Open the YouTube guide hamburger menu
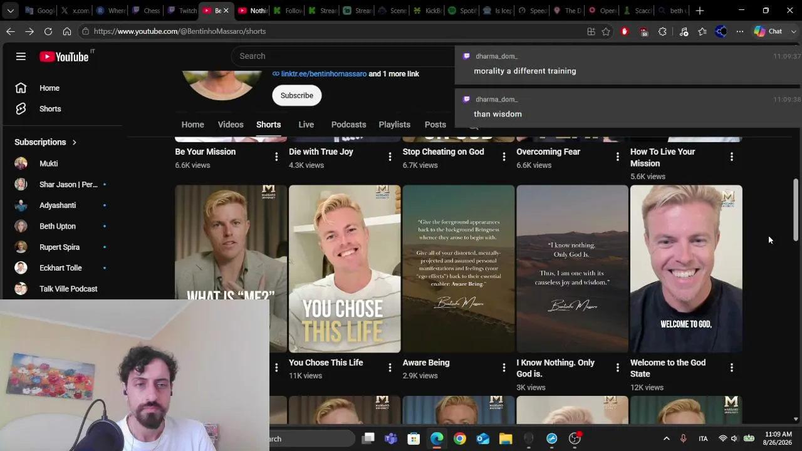 pyautogui.click(x=21, y=56)
